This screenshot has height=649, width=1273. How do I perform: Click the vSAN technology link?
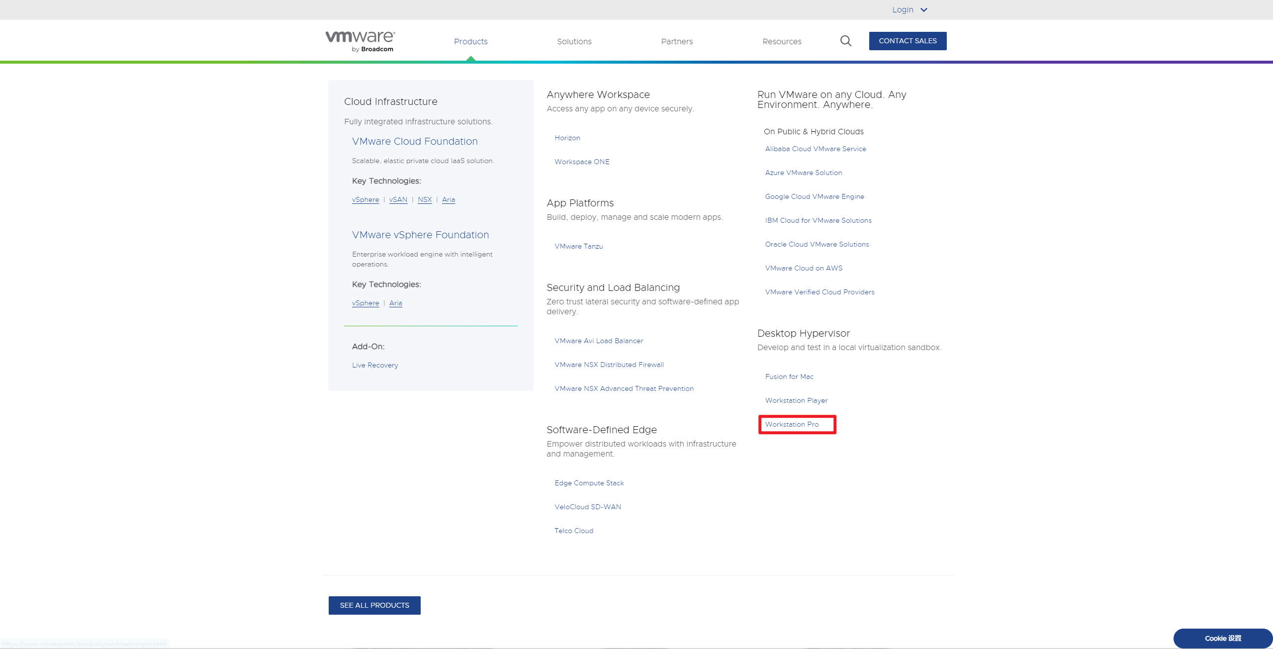click(398, 199)
